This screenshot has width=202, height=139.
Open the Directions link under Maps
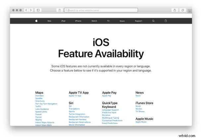40,101
